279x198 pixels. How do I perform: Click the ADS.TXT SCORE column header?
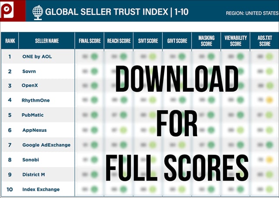pos(265,41)
